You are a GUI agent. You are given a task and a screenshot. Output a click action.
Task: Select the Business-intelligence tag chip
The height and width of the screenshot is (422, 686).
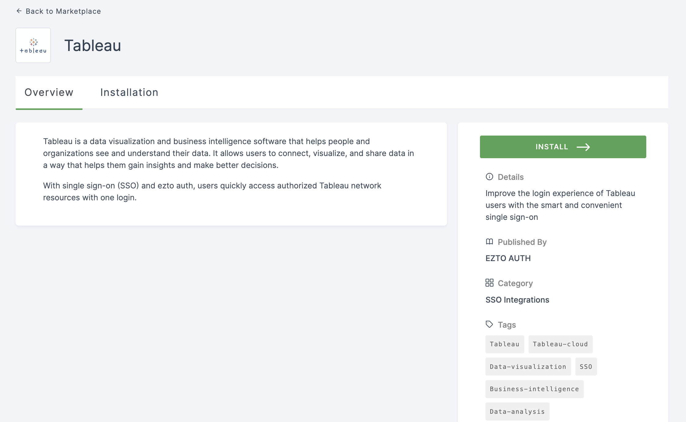(x=534, y=389)
